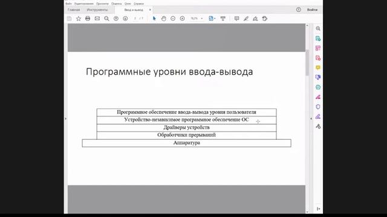Open the Справка menu

[138, 4]
